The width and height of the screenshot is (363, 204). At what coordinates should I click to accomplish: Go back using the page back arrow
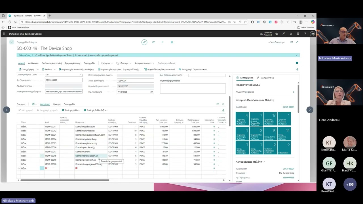pos(11,42)
